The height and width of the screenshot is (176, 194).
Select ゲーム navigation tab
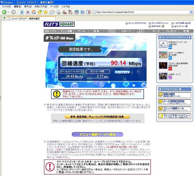point(81,31)
